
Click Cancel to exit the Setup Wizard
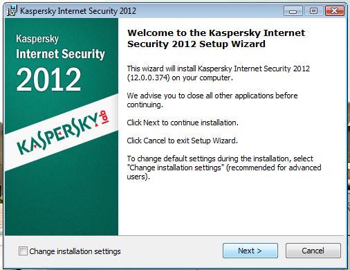[313, 251]
